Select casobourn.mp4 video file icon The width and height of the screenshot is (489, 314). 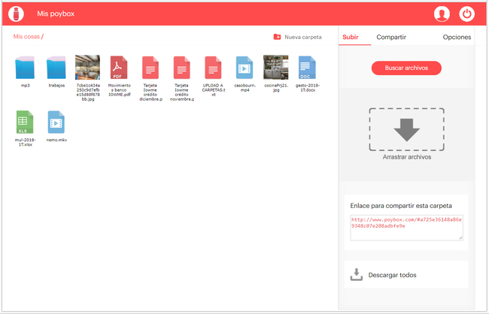(244, 68)
